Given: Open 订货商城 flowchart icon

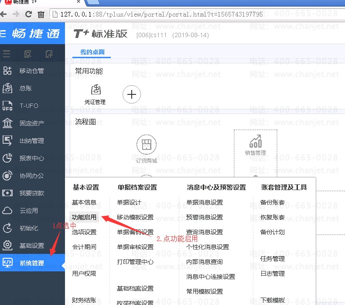Looking at the screenshot, I should tap(146, 145).
